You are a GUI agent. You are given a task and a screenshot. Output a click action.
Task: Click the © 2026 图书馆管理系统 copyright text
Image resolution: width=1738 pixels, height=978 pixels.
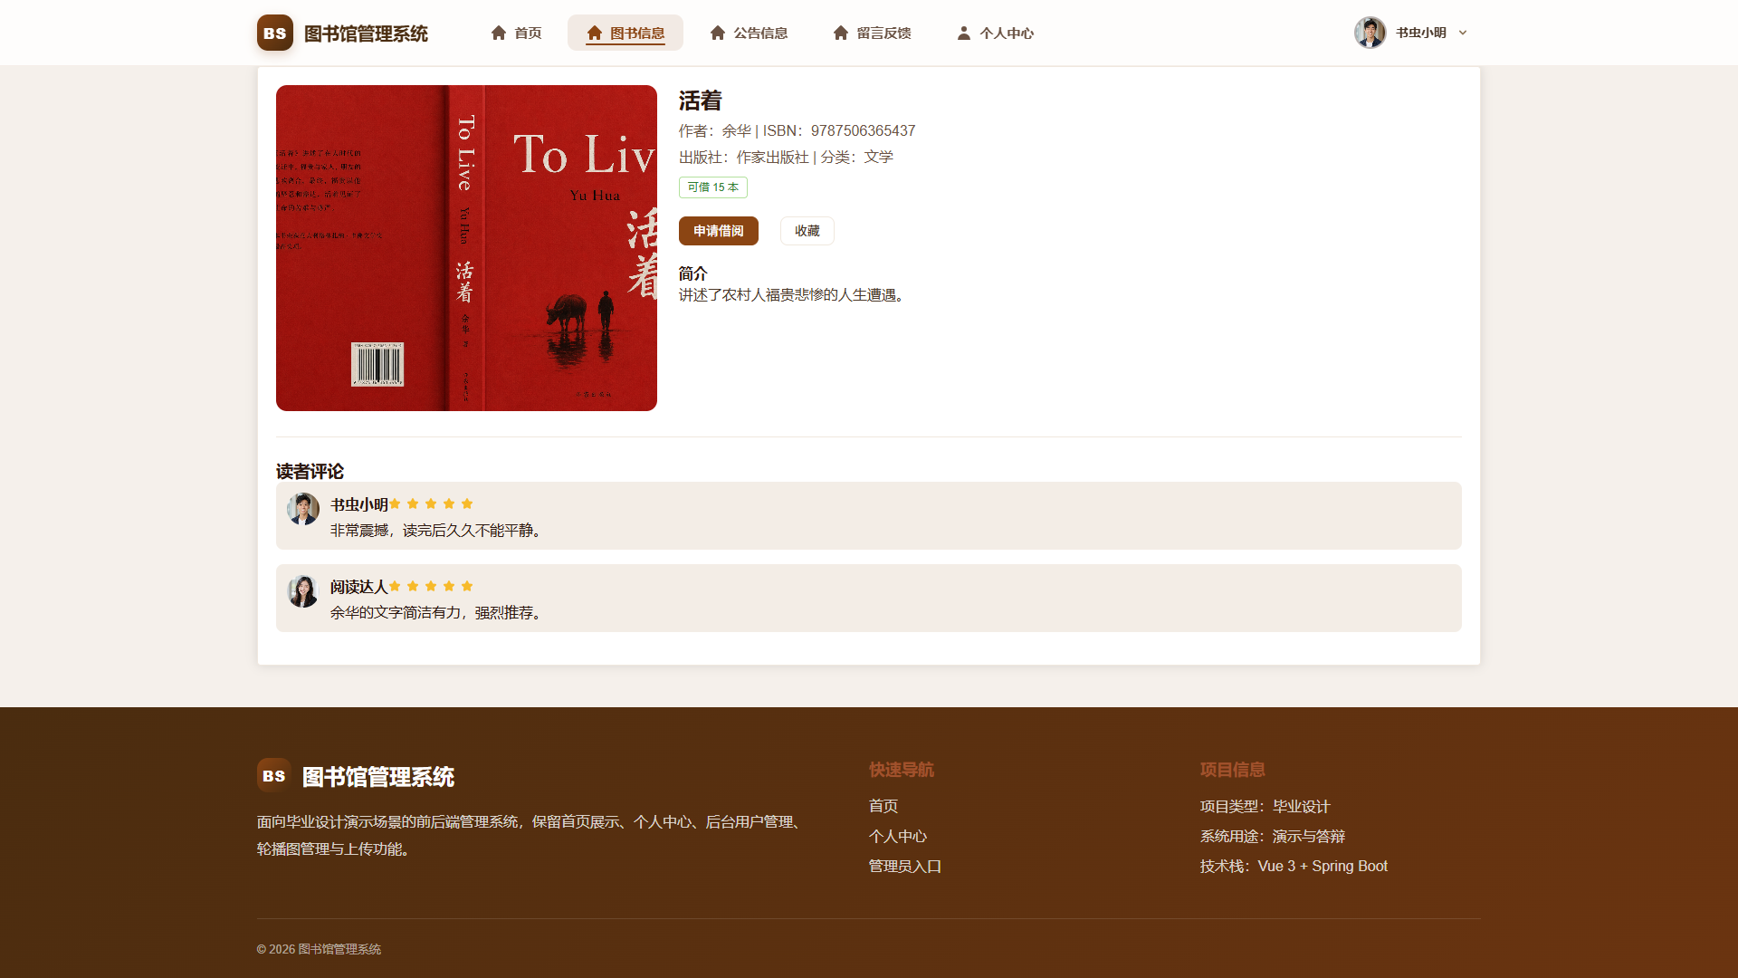[319, 949]
